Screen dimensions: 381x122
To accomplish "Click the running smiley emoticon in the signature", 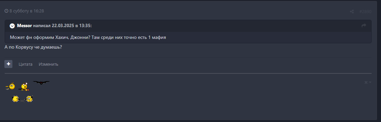I will point(10,86).
